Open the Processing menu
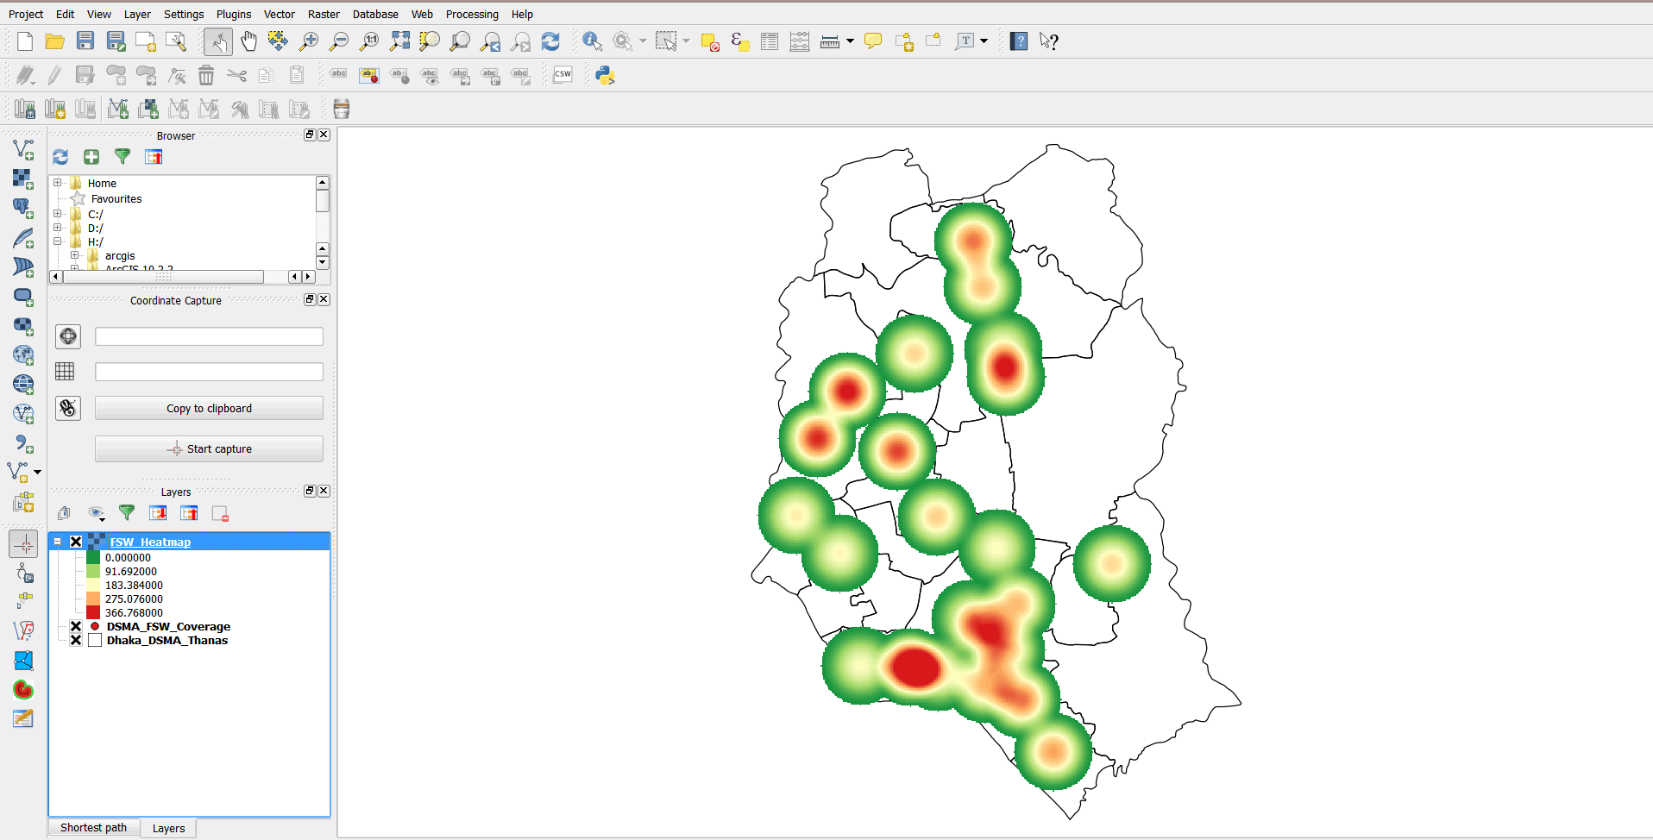1653x840 pixels. (x=472, y=14)
